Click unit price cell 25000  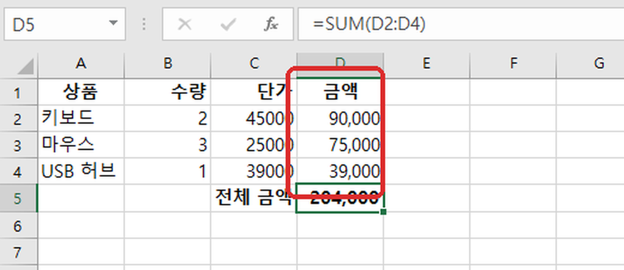[x=254, y=145]
